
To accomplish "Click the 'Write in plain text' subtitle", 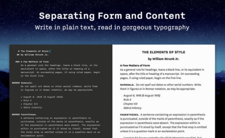I will (112, 27).
